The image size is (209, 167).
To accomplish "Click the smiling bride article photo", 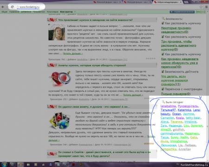I will [57, 32].
